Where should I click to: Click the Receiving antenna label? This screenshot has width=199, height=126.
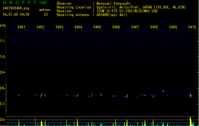click(x=73, y=15)
